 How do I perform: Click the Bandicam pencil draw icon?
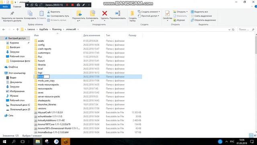84,5
